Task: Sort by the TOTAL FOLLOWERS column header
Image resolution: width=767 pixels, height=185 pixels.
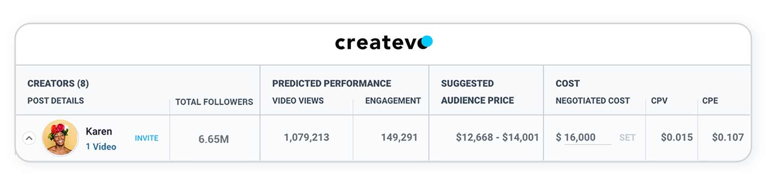Action: tap(214, 102)
